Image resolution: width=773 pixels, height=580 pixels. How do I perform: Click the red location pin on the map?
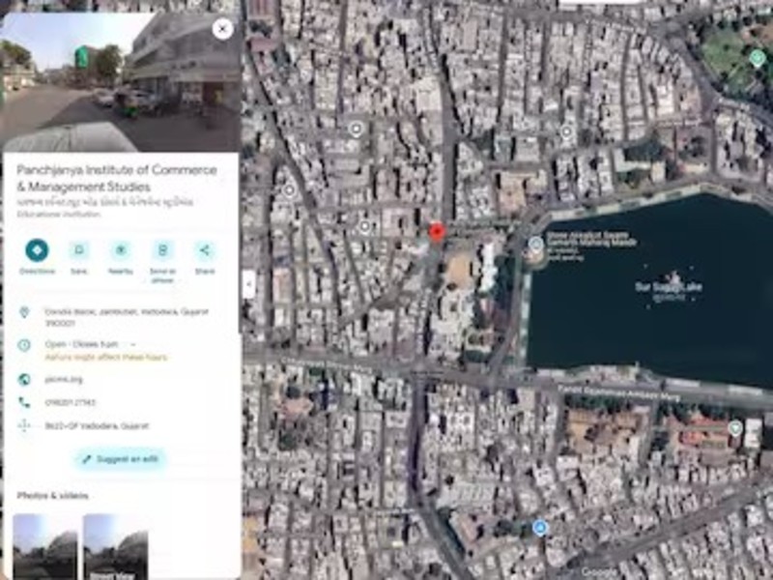437,232
